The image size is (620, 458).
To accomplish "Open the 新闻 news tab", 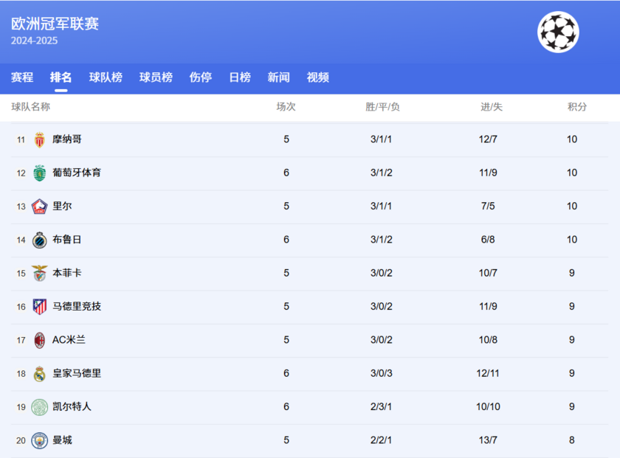I will (278, 77).
